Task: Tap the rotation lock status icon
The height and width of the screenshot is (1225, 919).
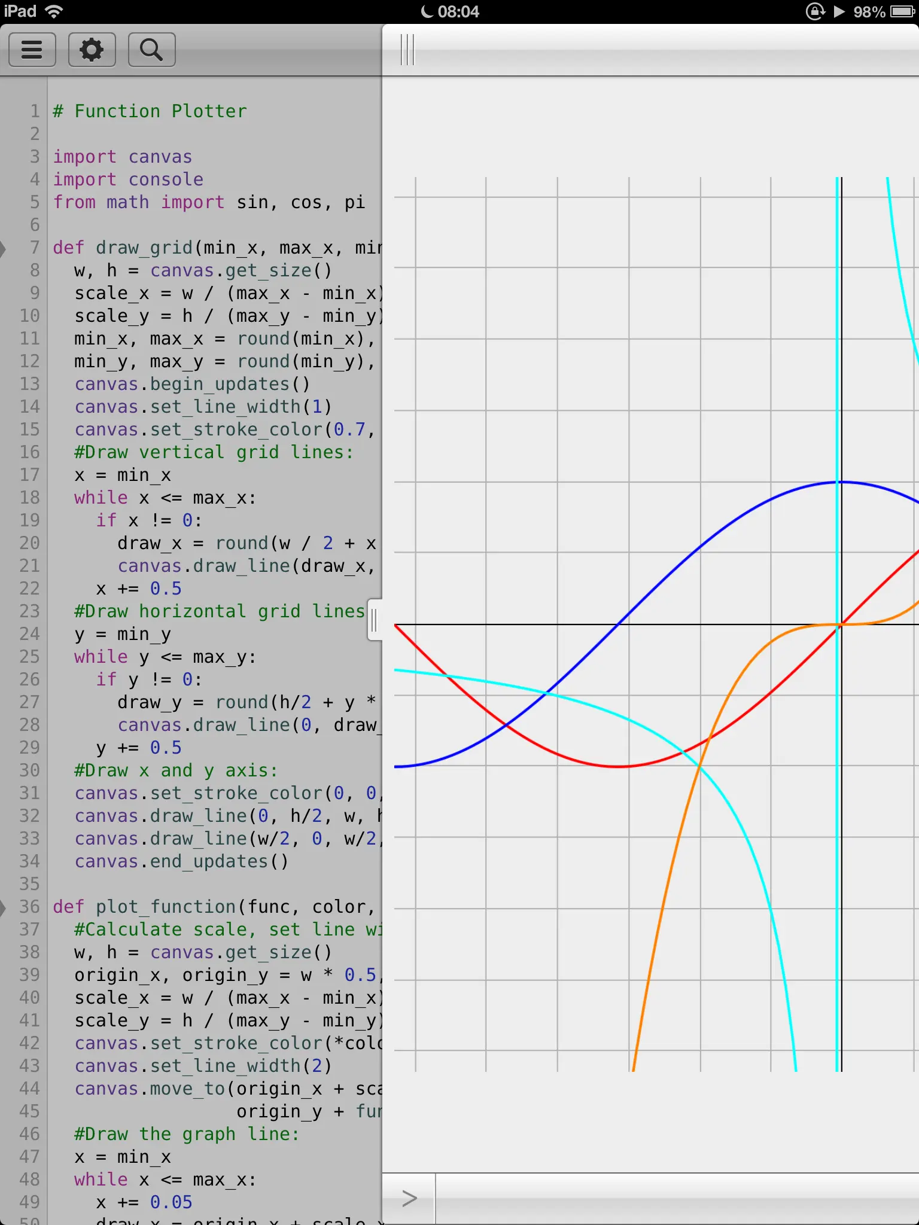Action: click(815, 11)
